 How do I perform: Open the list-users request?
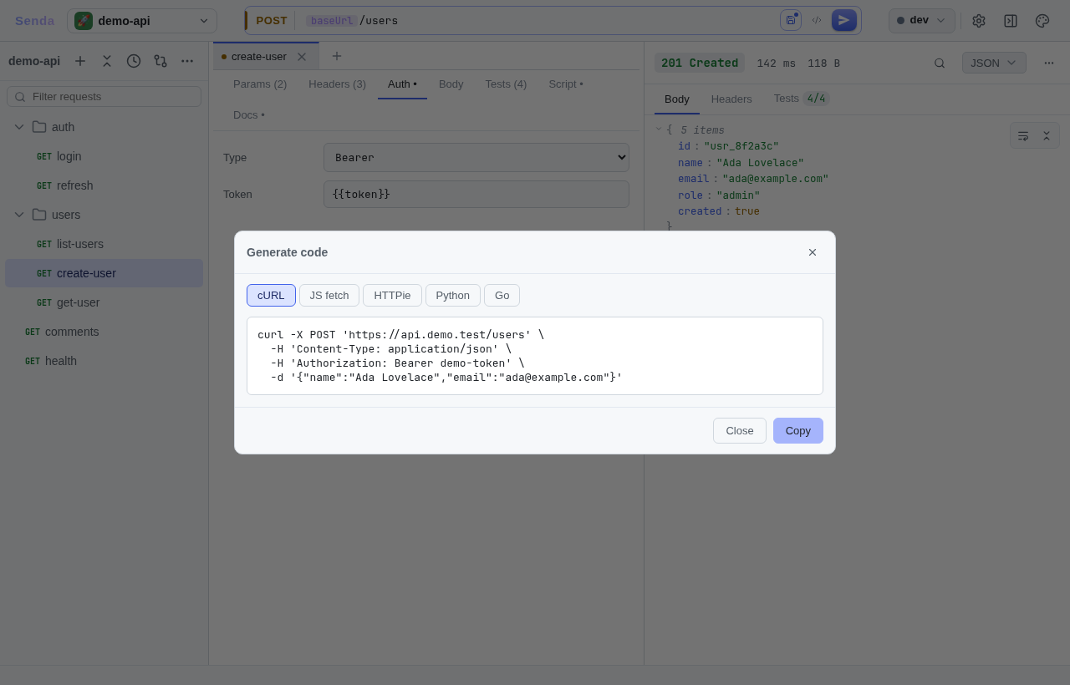coord(104,244)
